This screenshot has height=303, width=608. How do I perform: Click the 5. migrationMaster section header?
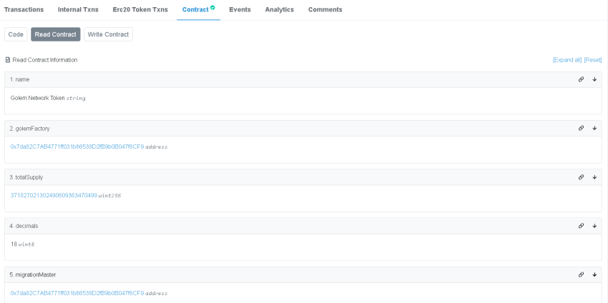[303, 274]
